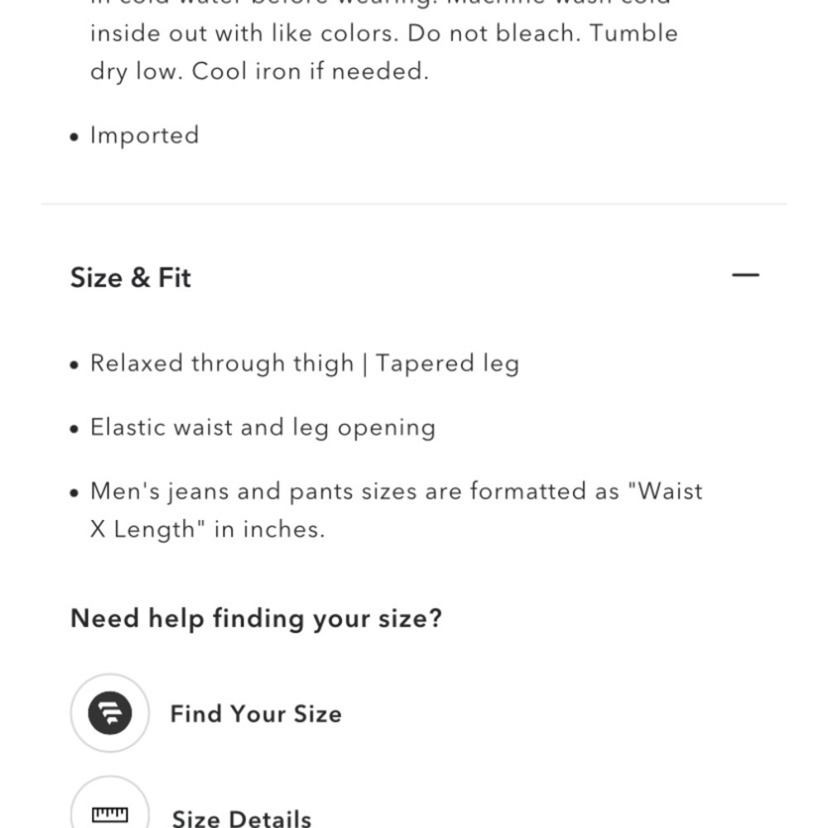The width and height of the screenshot is (828, 828).
Task: Click the 'X Length" in inches.' line
Action: pos(208,530)
